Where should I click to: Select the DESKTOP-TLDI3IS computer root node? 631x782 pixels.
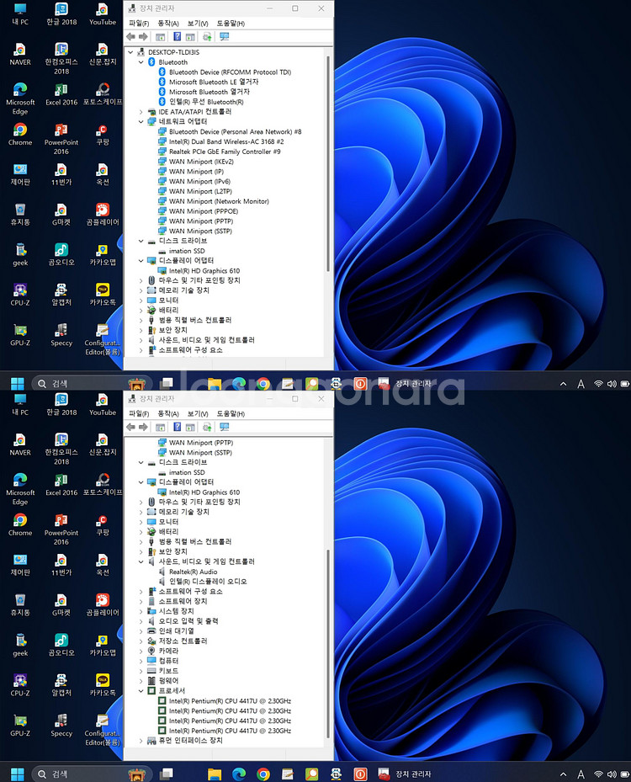173,52
